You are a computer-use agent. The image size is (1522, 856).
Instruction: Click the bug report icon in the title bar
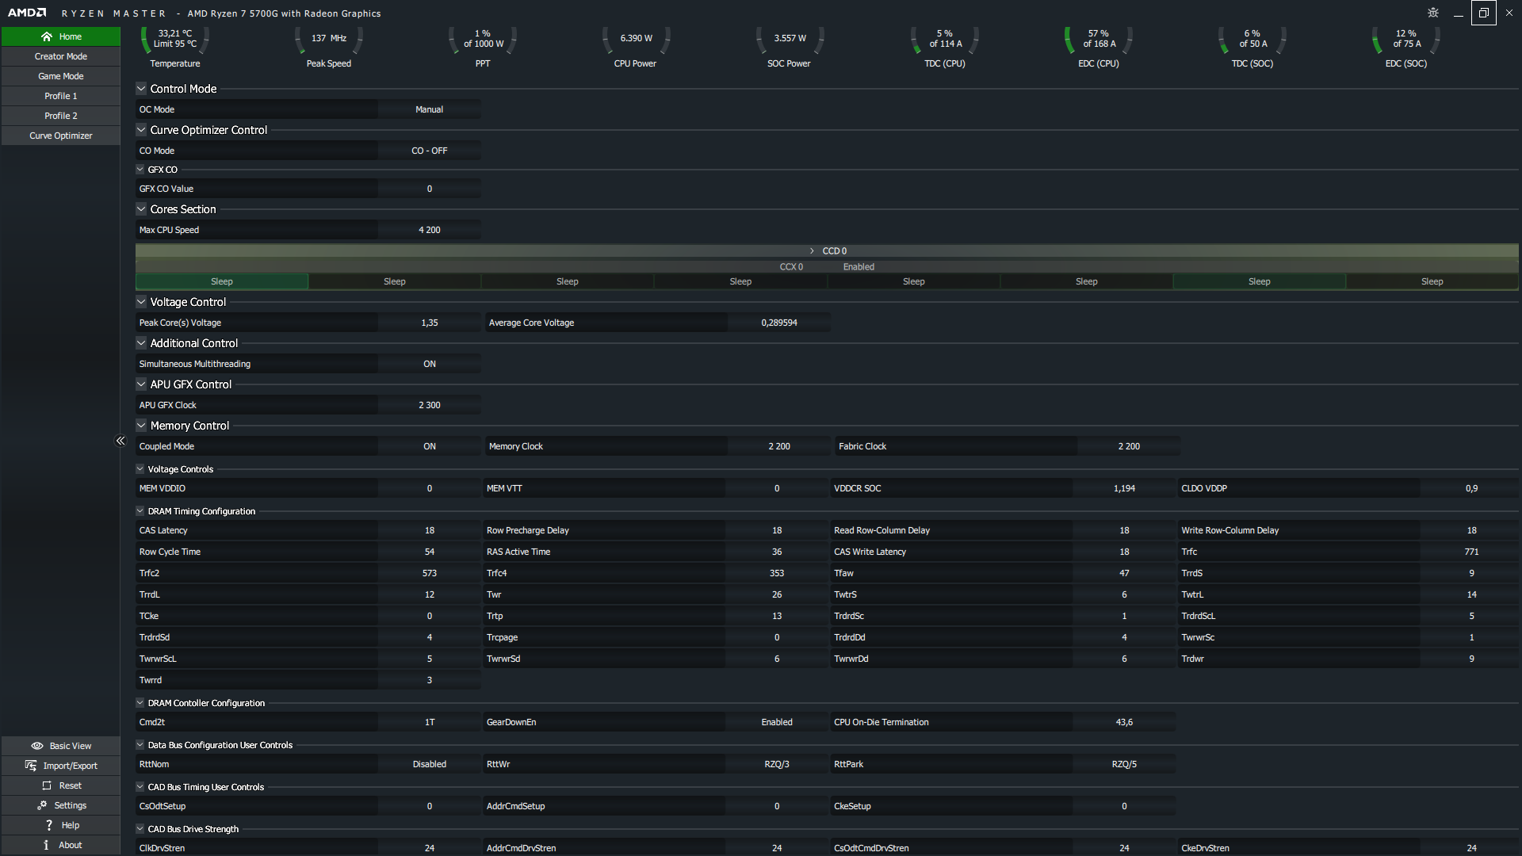point(1432,13)
